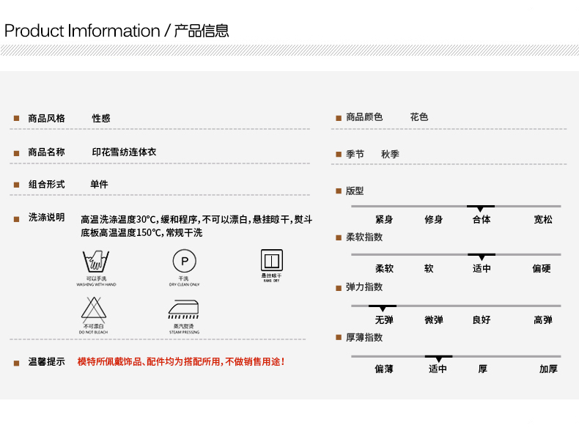The height and width of the screenshot is (428, 579).
Task: Select the 高弹 elasticity label
Action: [x=543, y=320]
